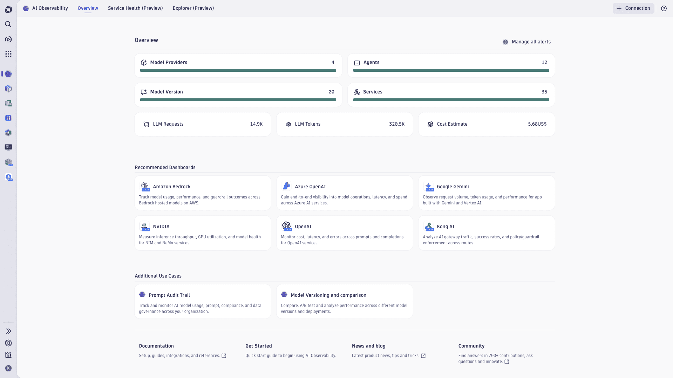The width and height of the screenshot is (673, 378).
Task: Open the charts app icon near sidebar bottom
Action: [x=8, y=355]
